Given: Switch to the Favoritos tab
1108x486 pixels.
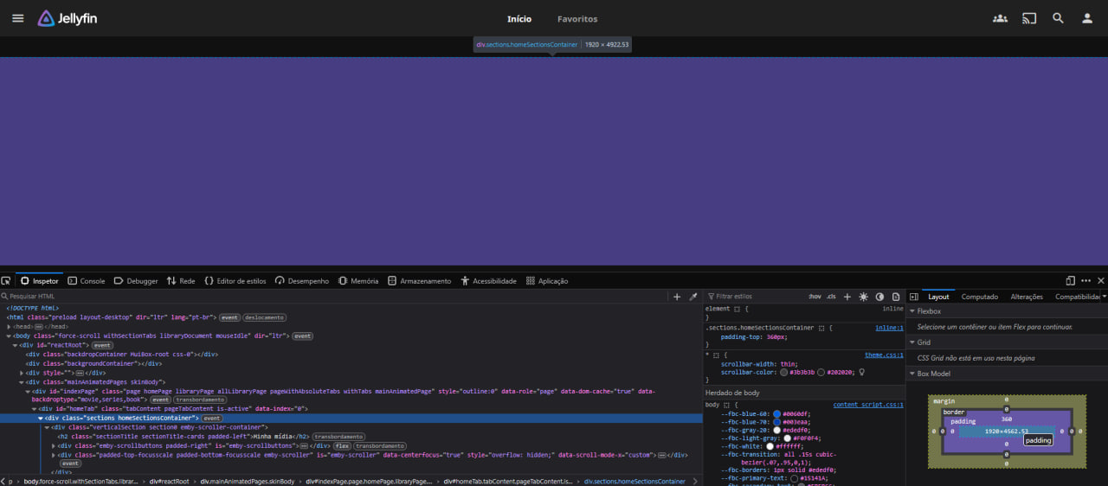Looking at the screenshot, I should click(577, 19).
